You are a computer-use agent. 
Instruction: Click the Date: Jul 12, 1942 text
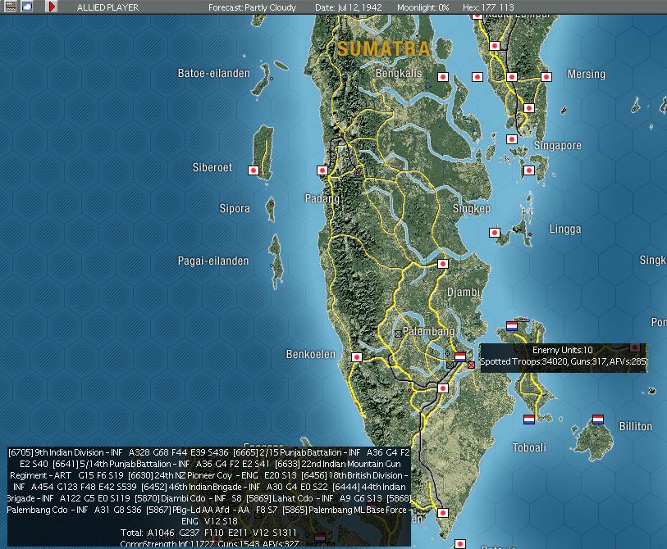pos(349,7)
